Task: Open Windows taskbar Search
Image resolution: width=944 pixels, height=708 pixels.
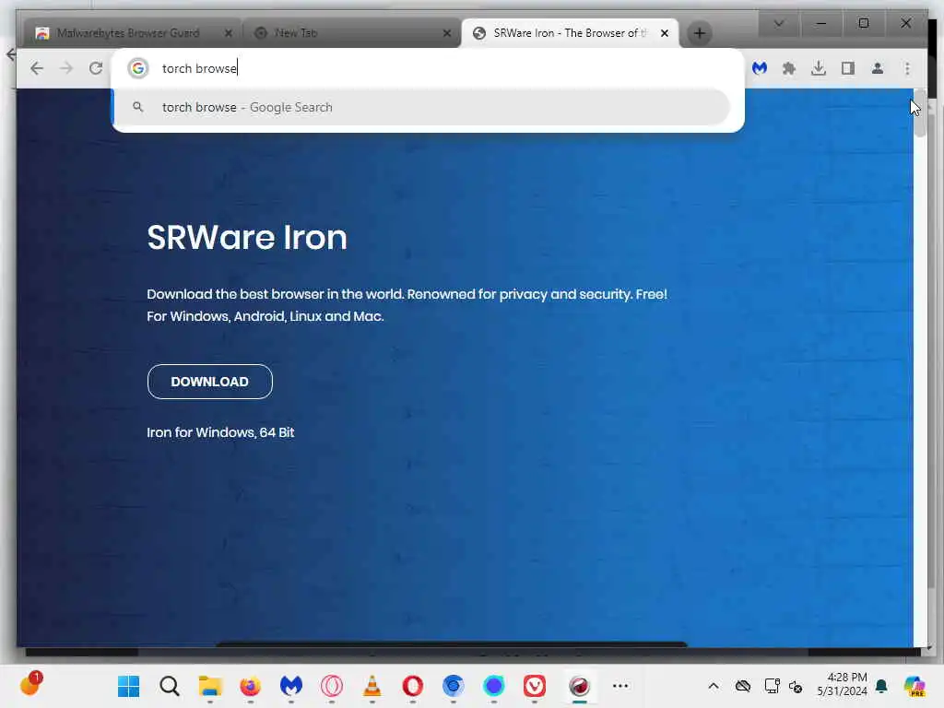Action: click(170, 686)
